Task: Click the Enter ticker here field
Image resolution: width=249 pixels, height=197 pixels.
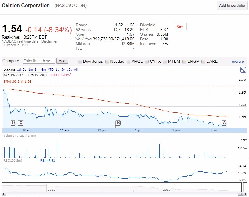Action: click(x=39, y=61)
